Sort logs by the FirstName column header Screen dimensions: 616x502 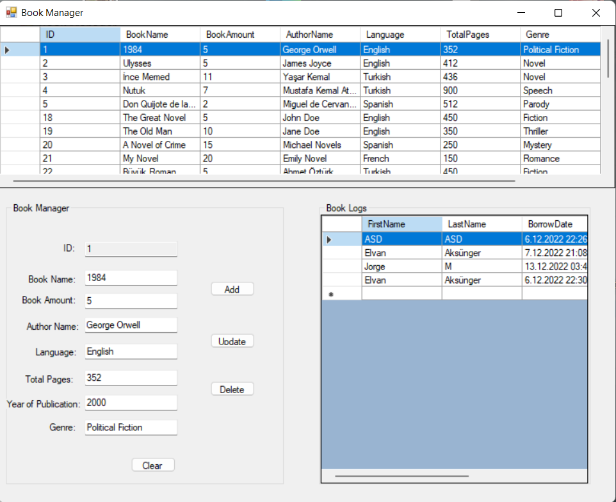(401, 223)
